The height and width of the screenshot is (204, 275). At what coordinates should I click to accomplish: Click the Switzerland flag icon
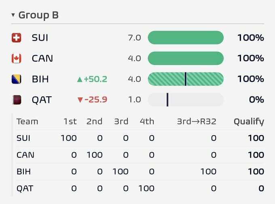pos(17,38)
